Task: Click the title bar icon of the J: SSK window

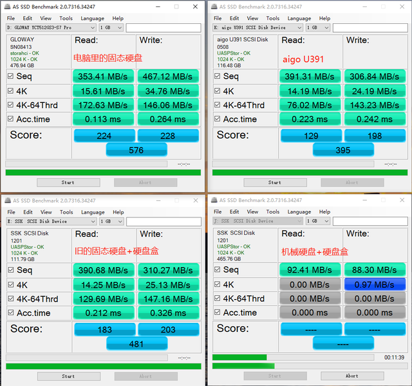Action: point(214,200)
